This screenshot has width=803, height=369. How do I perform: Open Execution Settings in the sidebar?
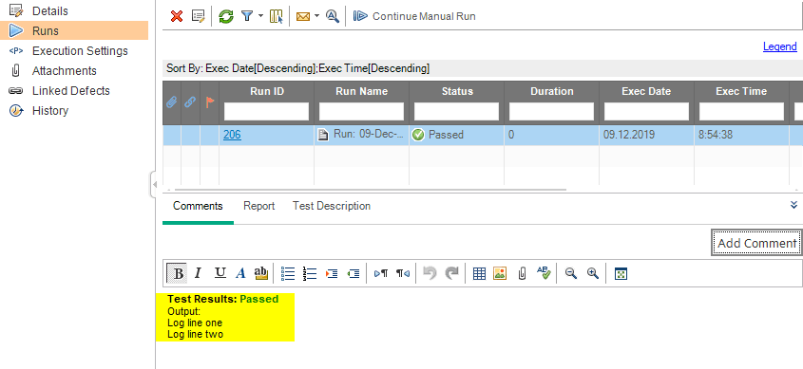(80, 51)
